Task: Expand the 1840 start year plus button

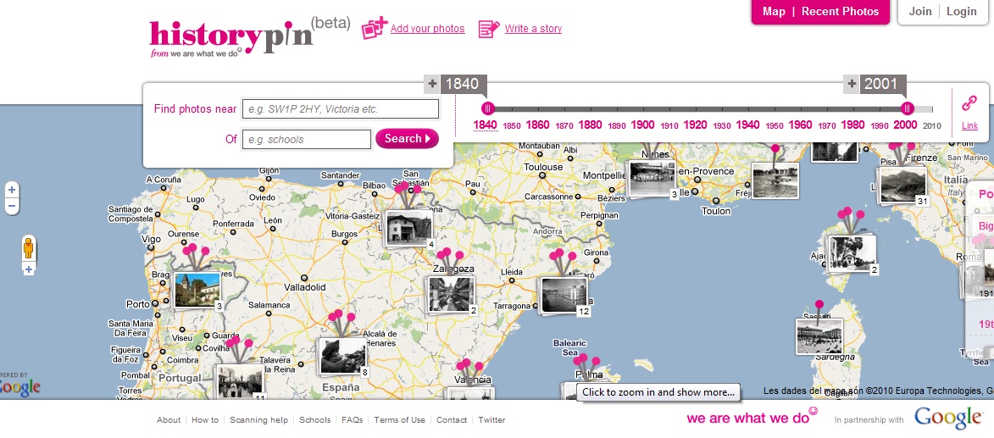Action: point(432,84)
